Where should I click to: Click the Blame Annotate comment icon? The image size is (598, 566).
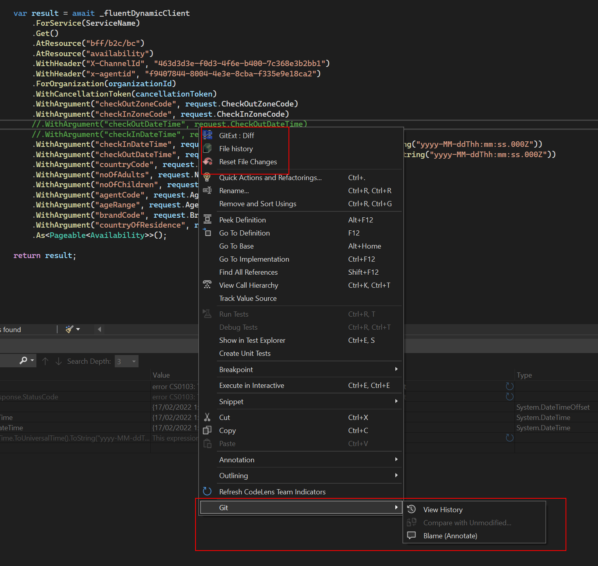[412, 536]
